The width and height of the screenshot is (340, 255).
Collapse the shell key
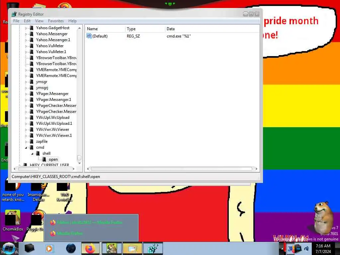coord(32,154)
